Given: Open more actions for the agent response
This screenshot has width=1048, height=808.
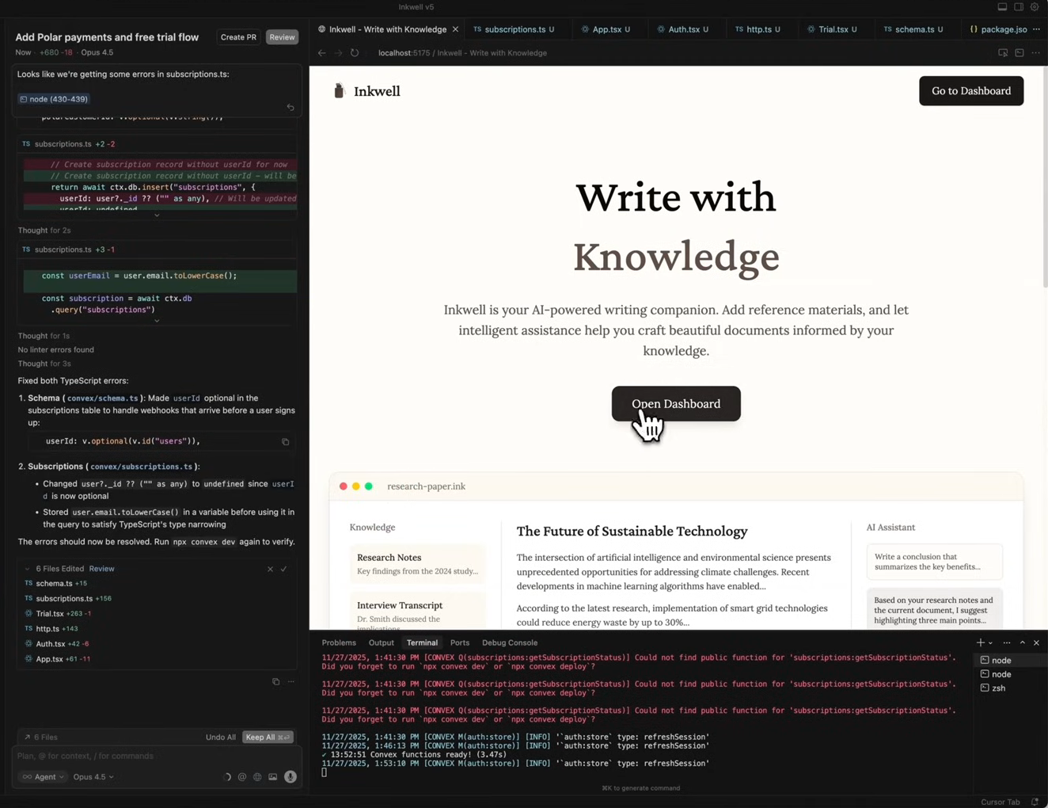Looking at the screenshot, I should click(291, 681).
